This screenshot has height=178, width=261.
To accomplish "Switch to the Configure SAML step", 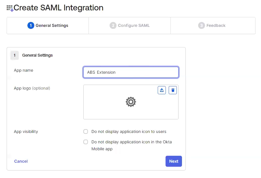I will coord(130,25).
